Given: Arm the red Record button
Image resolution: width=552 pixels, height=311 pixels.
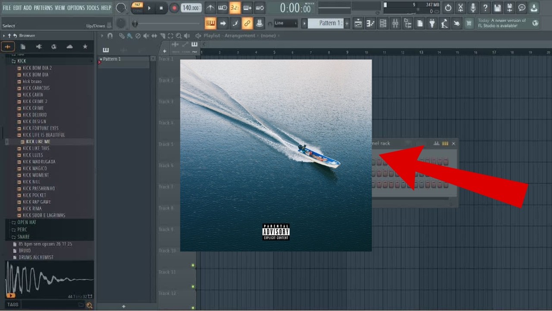Looking at the screenshot, I should 174,8.
